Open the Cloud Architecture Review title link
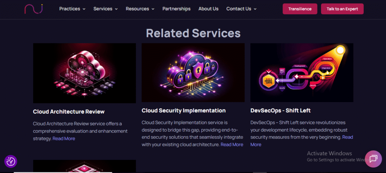Viewport: 386px width, 173px height. pyautogui.click(x=69, y=112)
